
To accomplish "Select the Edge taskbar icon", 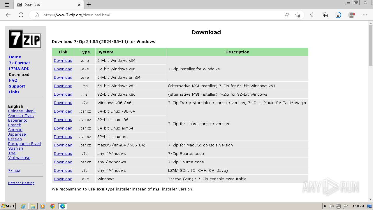I will pos(63,206).
